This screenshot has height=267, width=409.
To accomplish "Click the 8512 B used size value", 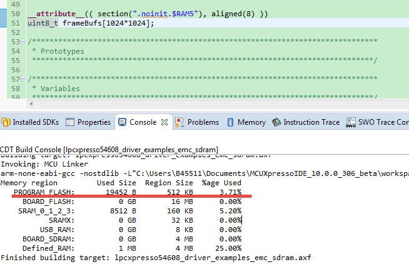I will point(123,211).
